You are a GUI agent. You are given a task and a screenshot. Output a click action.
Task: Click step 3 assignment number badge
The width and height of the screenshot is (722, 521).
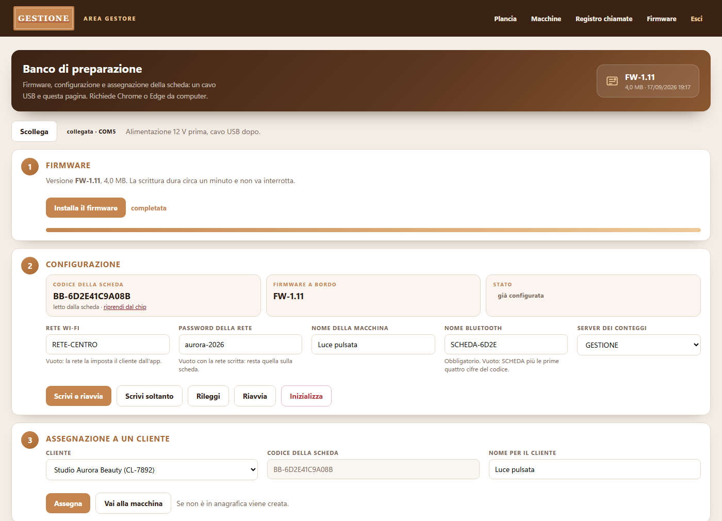[30, 440]
